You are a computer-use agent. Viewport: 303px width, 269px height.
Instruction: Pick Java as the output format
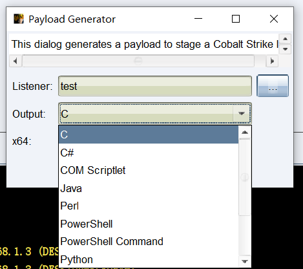pyautogui.click(x=149, y=188)
